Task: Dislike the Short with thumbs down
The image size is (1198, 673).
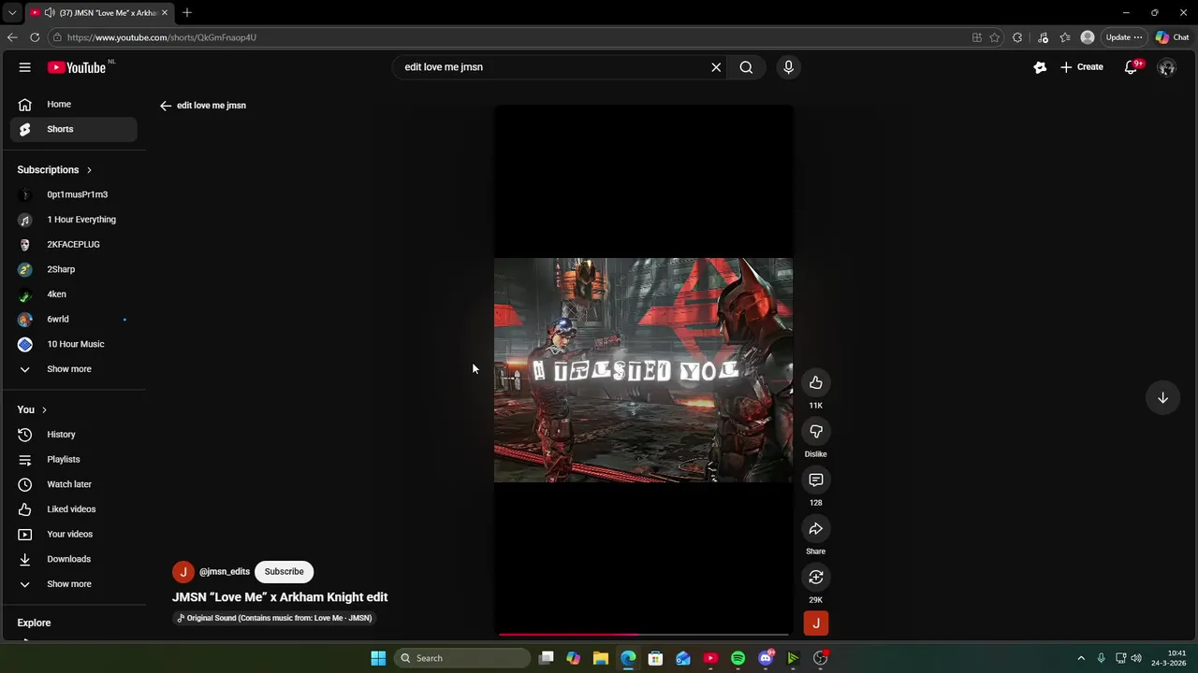Action: pyautogui.click(x=816, y=431)
